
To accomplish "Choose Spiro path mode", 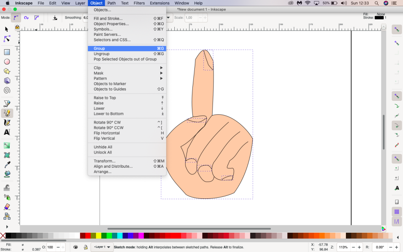I will click(x=26, y=18).
